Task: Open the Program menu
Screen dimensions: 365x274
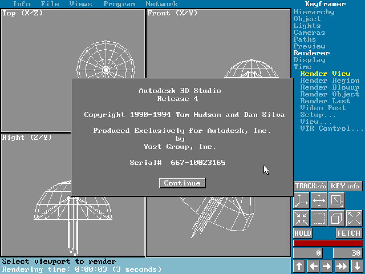Action: pos(119,4)
